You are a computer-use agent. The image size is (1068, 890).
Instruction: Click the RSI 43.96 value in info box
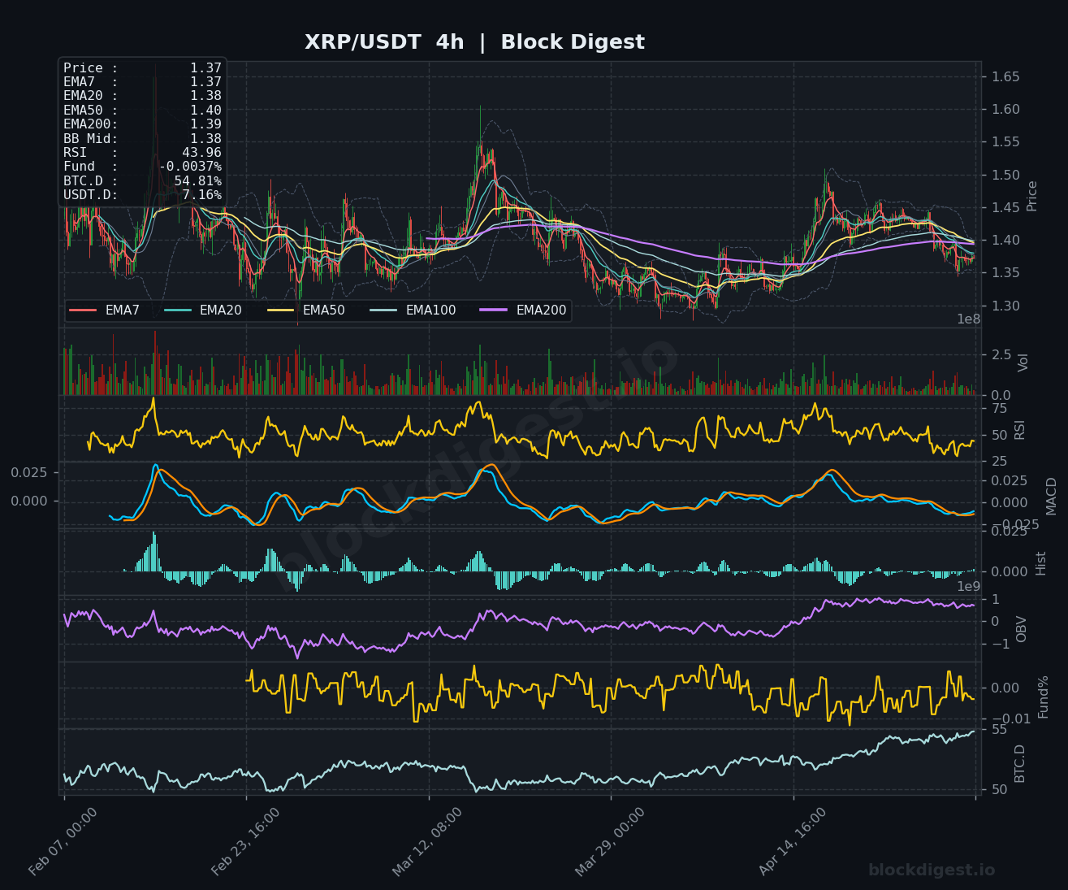click(x=201, y=153)
